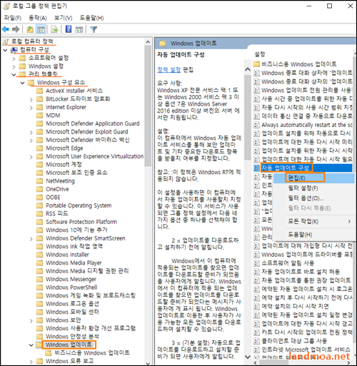Expand the Windows Defender SmartScreen node
Image resolution: width=357 pixels, height=366 pixels.
(x=31, y=239)
